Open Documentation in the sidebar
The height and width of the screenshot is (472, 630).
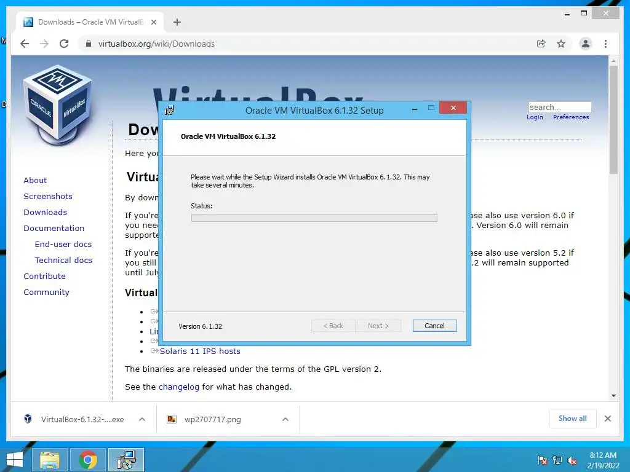[54, 229]
